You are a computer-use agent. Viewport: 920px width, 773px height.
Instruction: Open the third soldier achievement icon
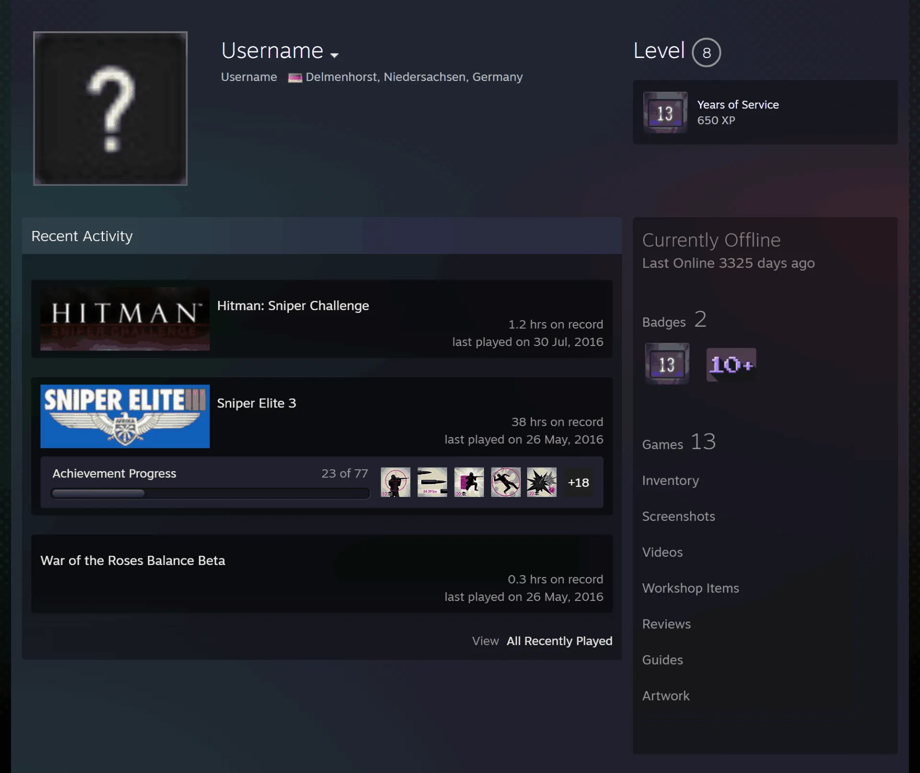(469, 482)
